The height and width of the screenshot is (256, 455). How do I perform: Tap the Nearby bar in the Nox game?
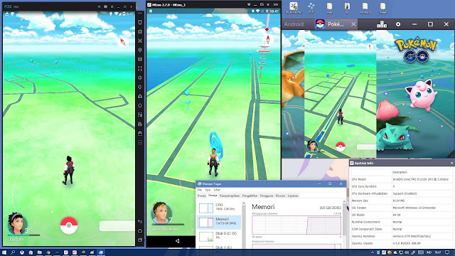(x=117, y=226)
